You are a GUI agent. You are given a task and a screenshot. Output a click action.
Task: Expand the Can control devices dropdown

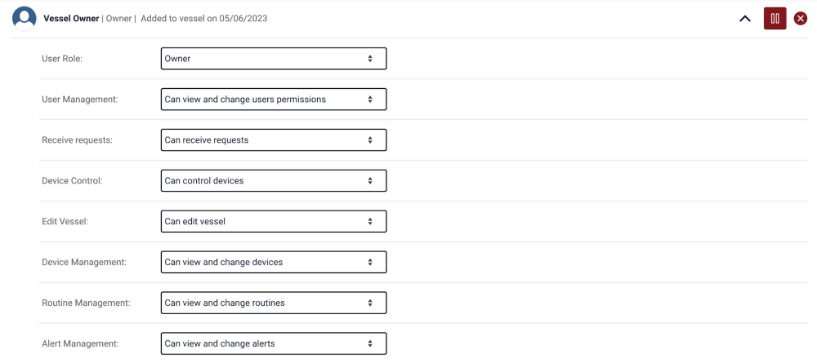[273, 181]
